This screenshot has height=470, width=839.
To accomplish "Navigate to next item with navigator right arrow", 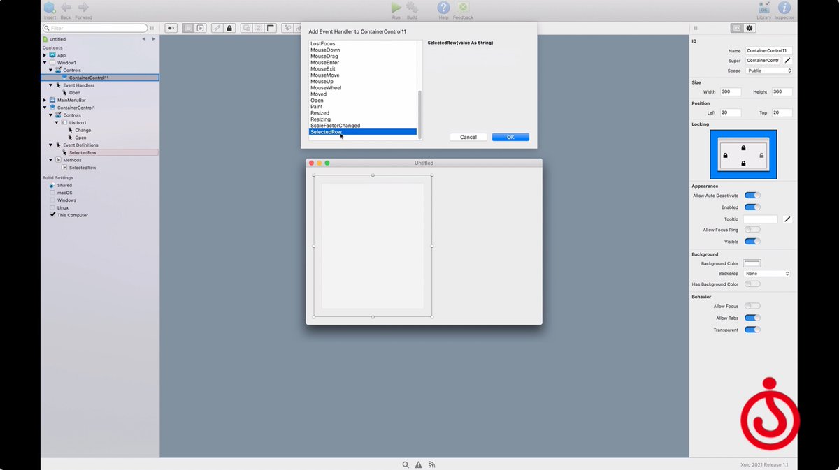I will click(154, 39).
